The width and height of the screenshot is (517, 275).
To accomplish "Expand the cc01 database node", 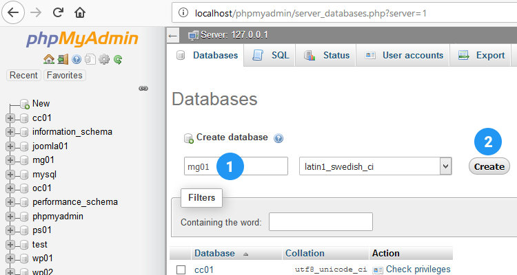I will (x=10, y=118).
